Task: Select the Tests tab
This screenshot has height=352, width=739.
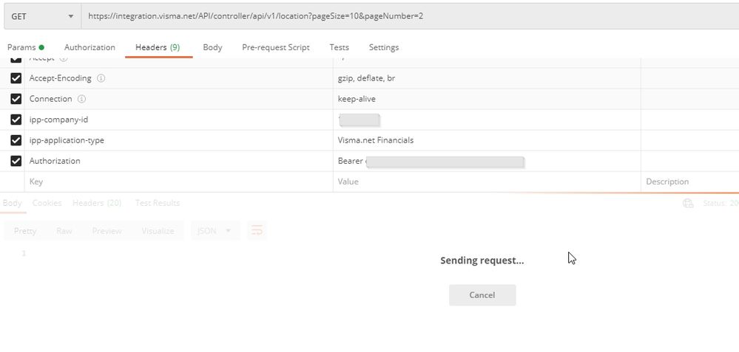Action: click(340, 47)
